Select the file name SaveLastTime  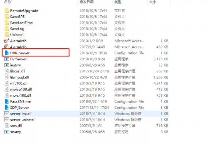coord(22,23)
